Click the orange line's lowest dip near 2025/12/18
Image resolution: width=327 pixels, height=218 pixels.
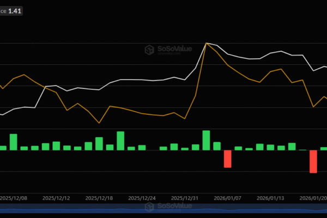99,123
